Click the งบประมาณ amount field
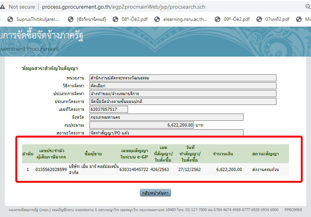This screenshot has width=311, height=217. (142, 125)
